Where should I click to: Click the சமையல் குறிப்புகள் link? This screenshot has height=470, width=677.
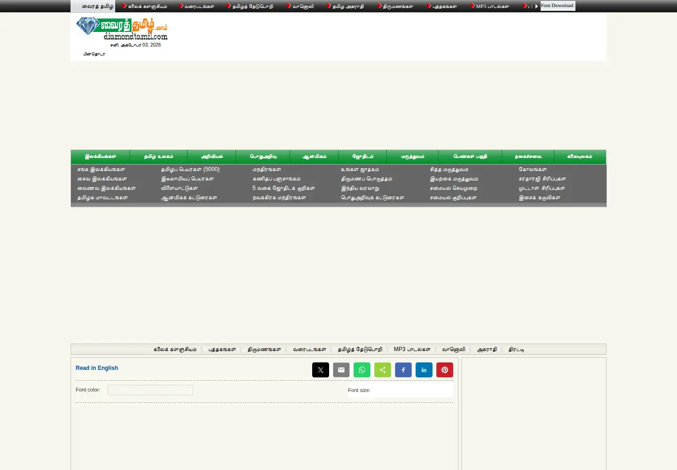453,197
